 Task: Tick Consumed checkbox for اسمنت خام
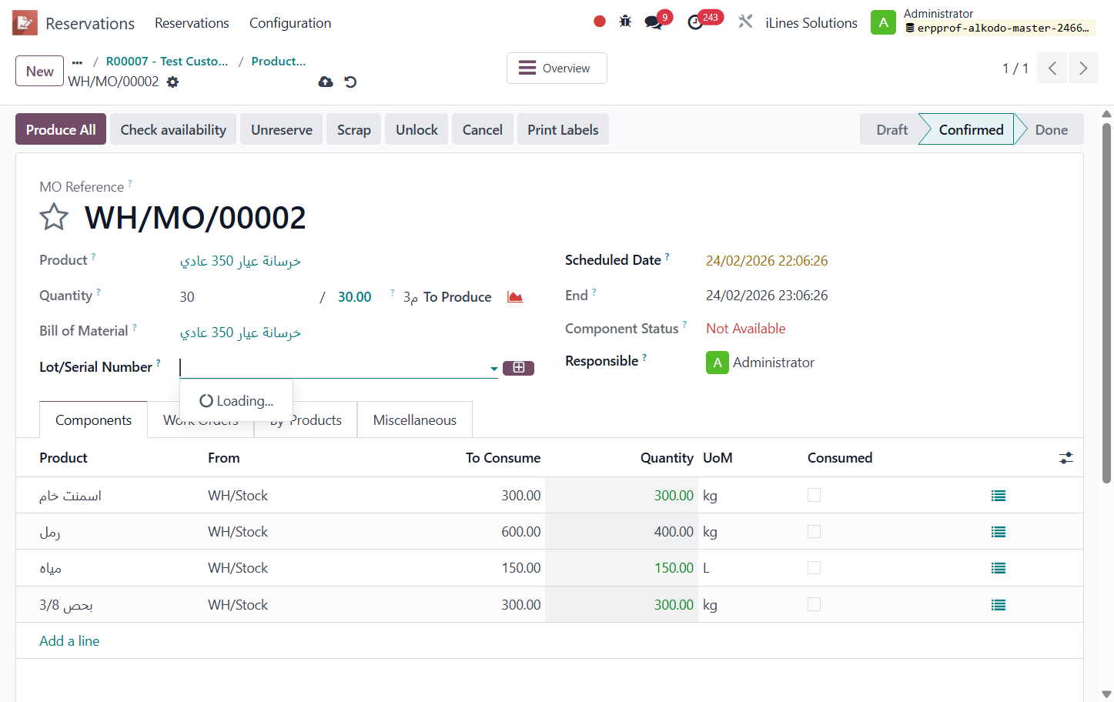tap(814, 495)
